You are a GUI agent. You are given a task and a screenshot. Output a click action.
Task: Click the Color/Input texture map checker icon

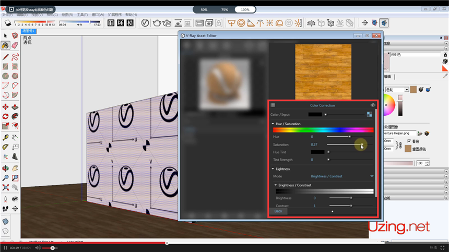point(370,114)
